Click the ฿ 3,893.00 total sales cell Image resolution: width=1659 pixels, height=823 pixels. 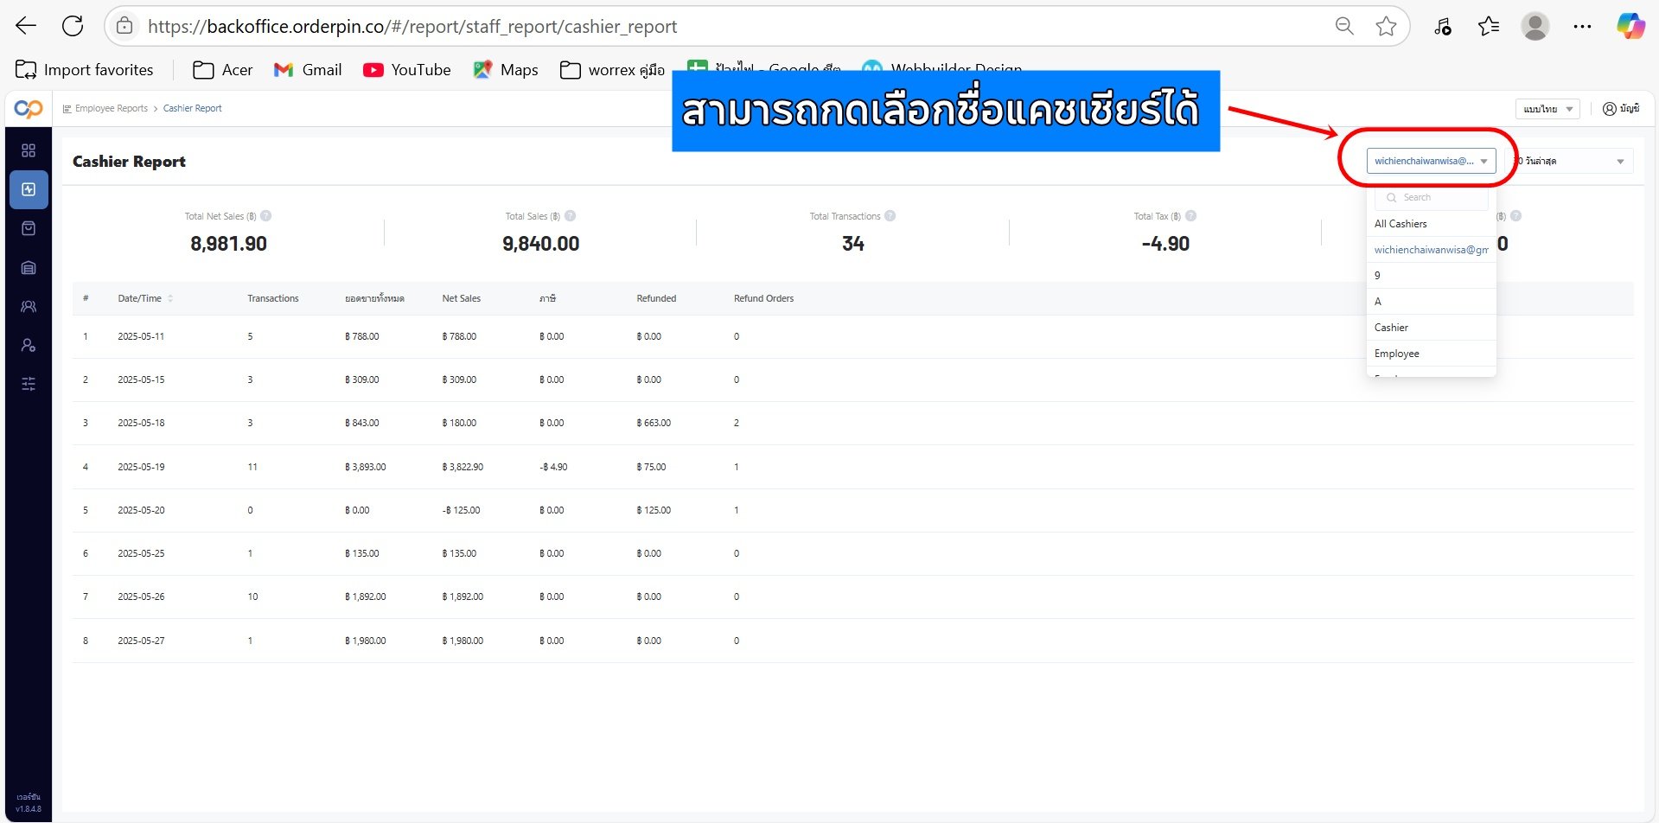point(365,467)
